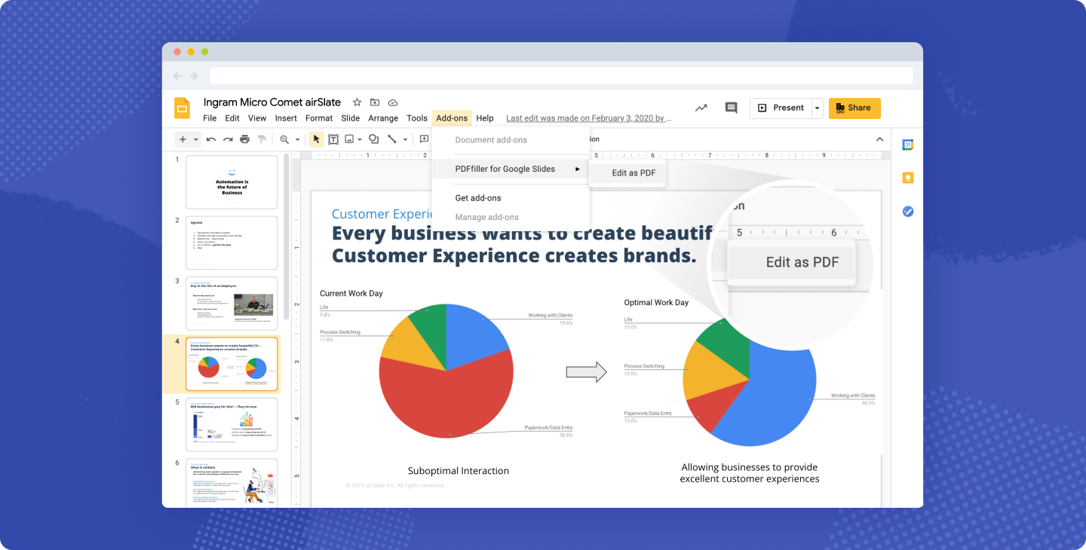Expand the new slide layout dropdown
This screenshot has width=1086, height=550.
(196, 139)
